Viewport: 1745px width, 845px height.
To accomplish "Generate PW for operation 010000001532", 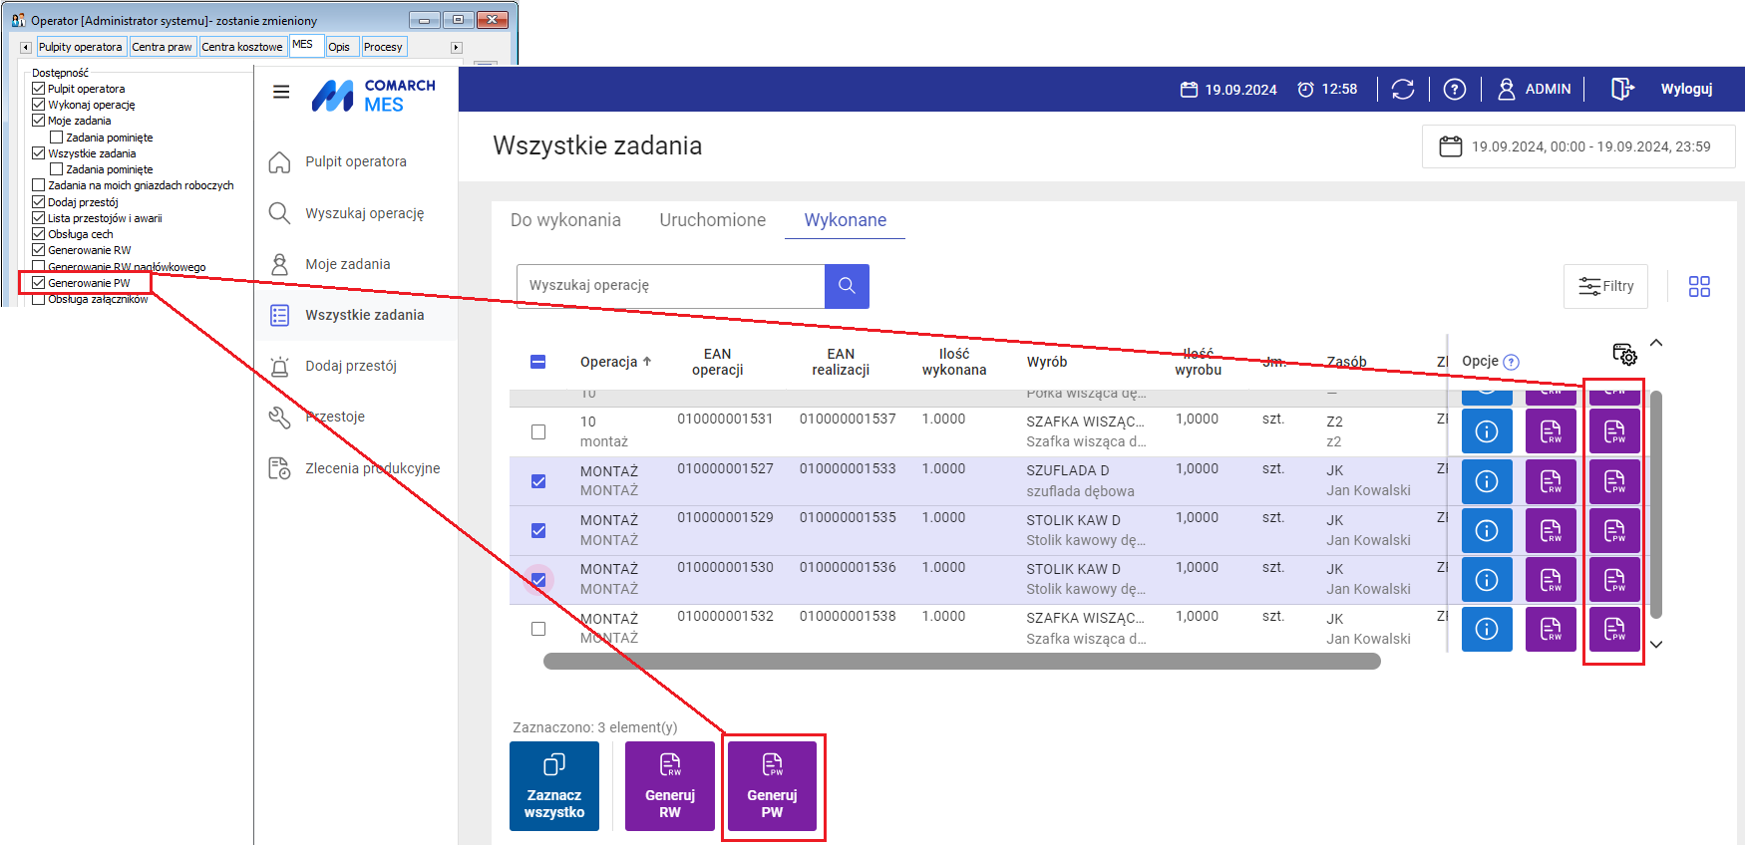I will [1614, 629].
